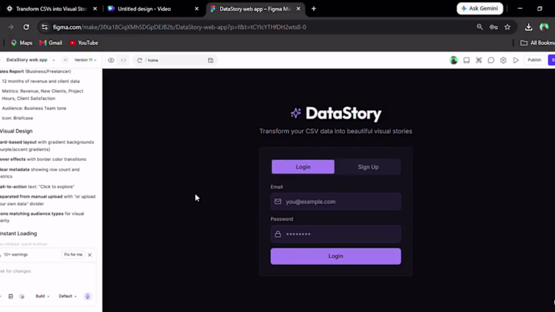The image size is (555, 312).
Task: Click the Fix for me button
Action: [74, 254]
